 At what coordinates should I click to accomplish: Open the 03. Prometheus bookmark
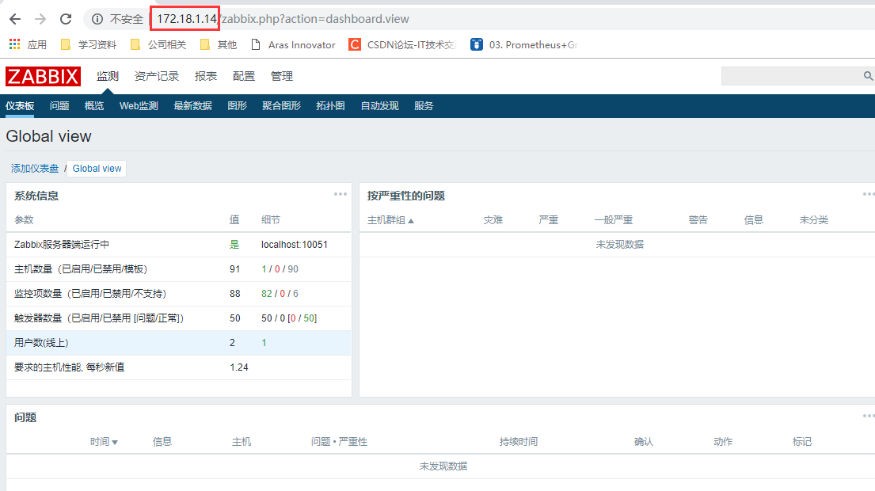[523, 44]
